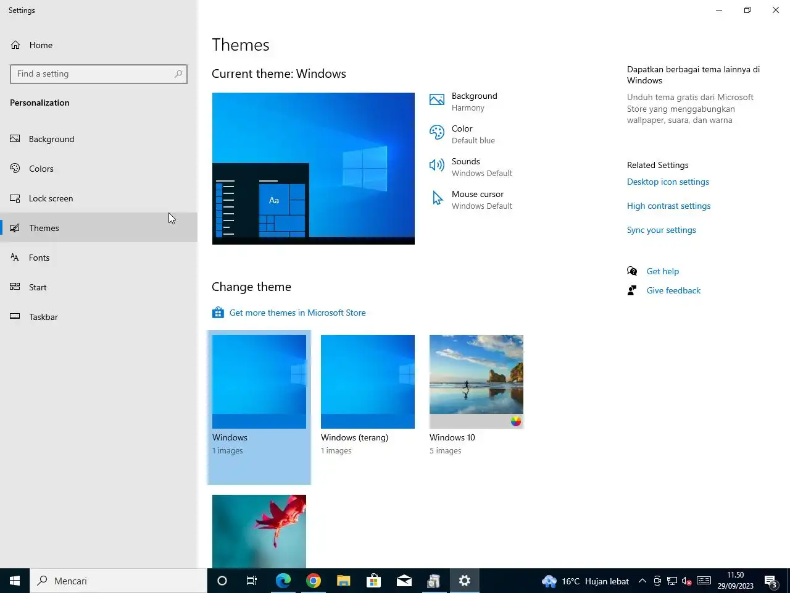
Task: Show hidden system tray icons
Action: tap(642, 581)
